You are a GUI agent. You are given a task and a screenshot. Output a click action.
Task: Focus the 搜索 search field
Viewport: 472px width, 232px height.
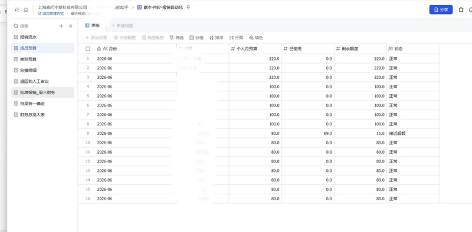pyautogui.click(x=35, y=26)
